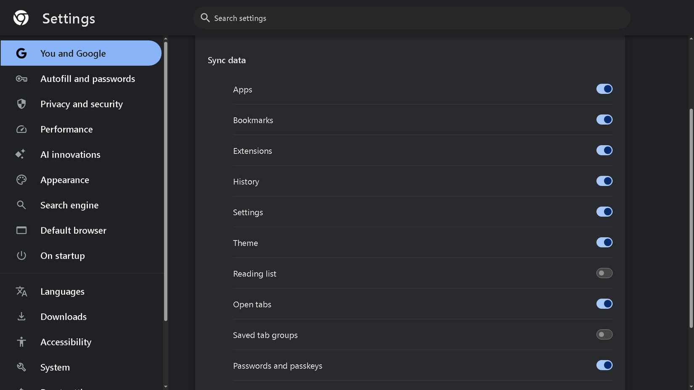Image resolution: width=694 pixels, height=390 pixels.
Task: Click the Privacy and security shield icon
Action: (x=21, y=104)
